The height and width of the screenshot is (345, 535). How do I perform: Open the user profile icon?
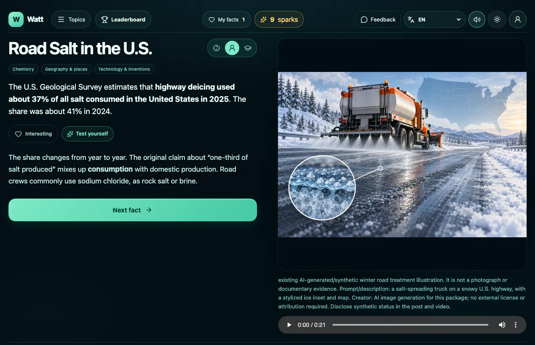click(518, 19)
